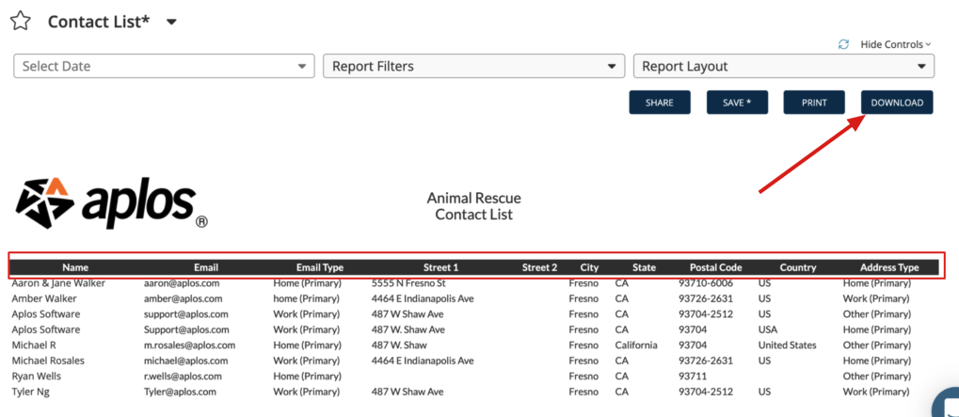Click the Country column header
Screen dimensions: 959x417
798,267
